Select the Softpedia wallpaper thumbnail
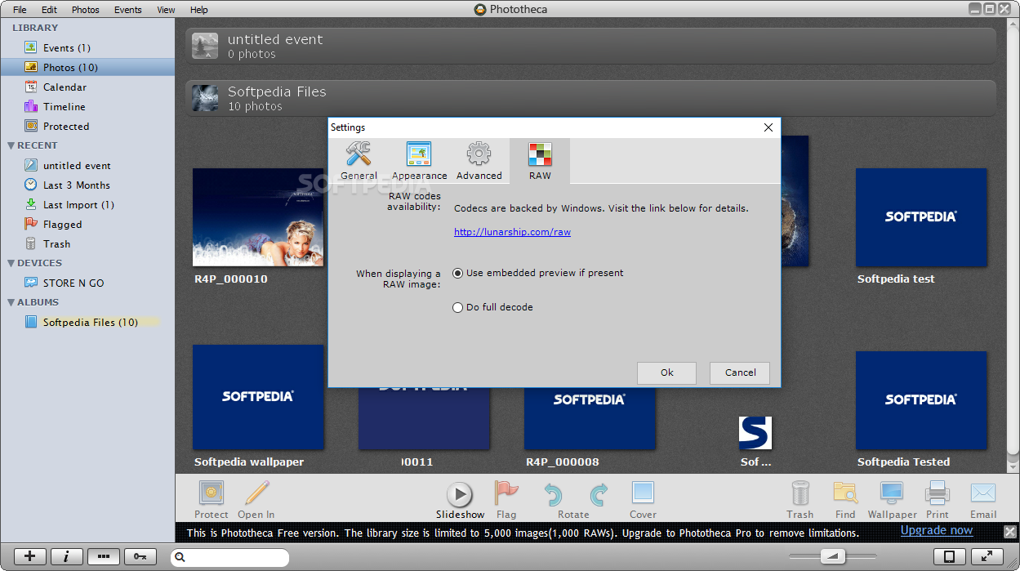 (258, 397)
